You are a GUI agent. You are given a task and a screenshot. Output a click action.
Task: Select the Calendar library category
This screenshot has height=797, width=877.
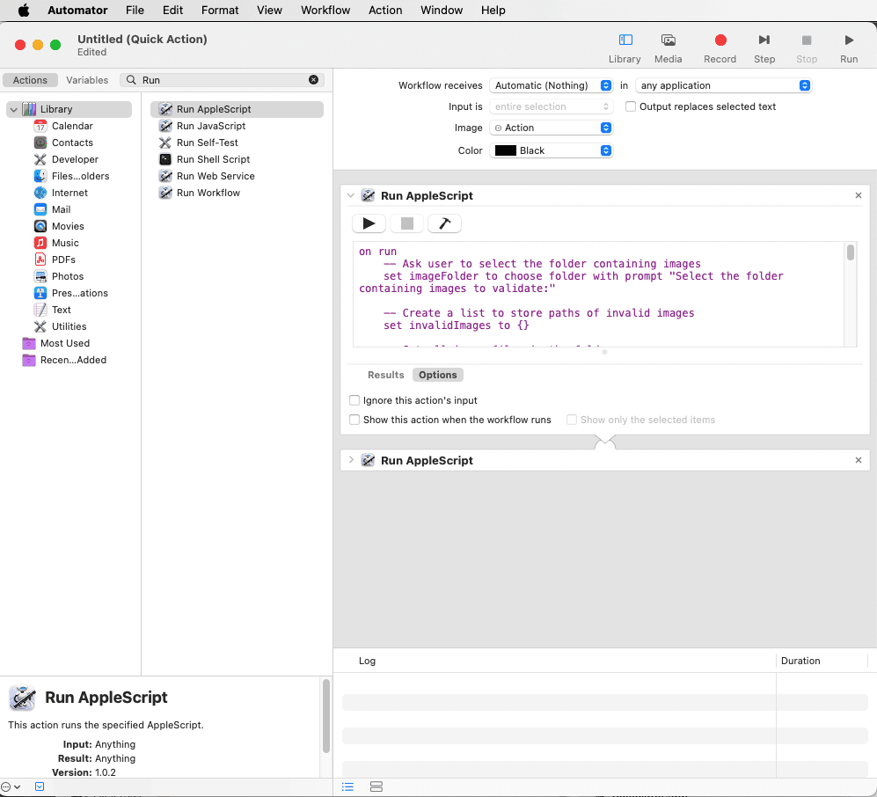coord(72,126)
